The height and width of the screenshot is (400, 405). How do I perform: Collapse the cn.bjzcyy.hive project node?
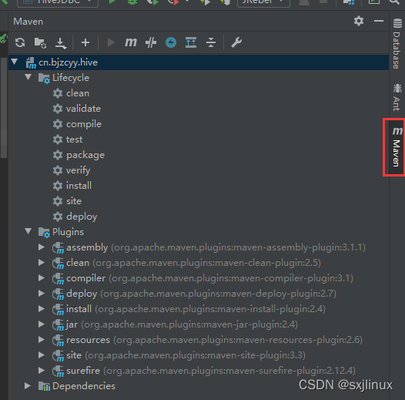[x=15, y=62]
